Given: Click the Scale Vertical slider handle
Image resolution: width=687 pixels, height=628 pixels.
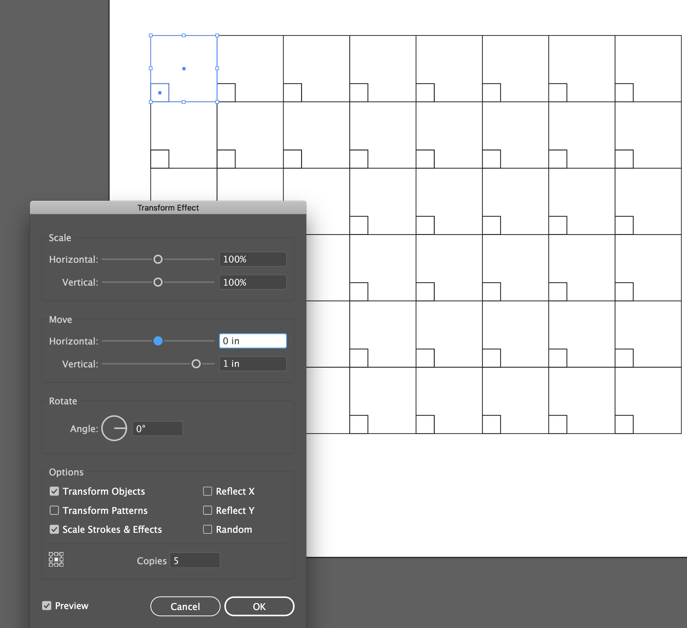Looking at the screenshot, I should pyautogui.click(x=158, y=282).
